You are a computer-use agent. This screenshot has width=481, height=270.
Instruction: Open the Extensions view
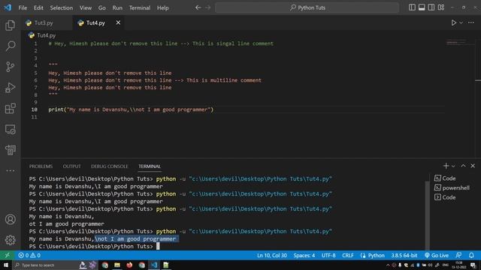coord(10,108)
